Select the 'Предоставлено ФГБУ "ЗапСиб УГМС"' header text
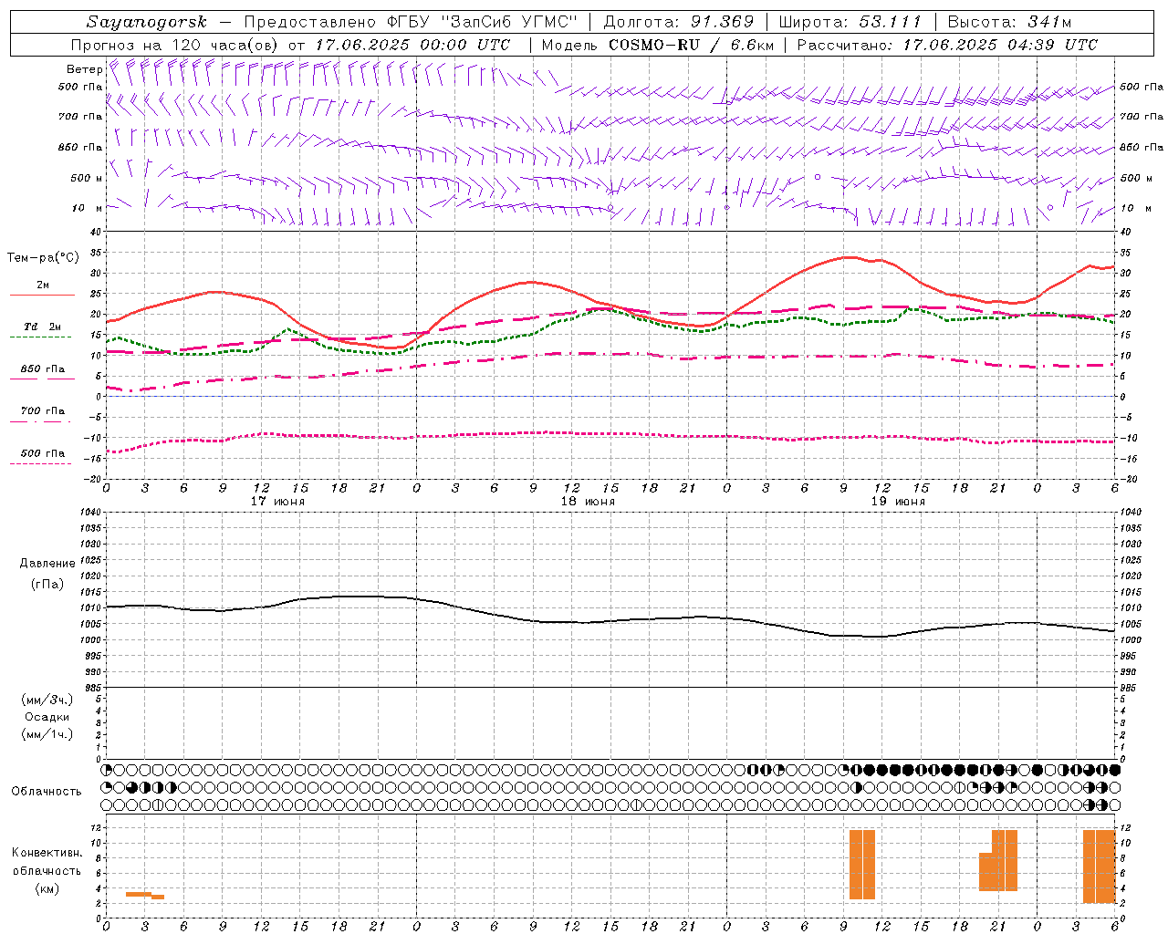 click(411, 22)
